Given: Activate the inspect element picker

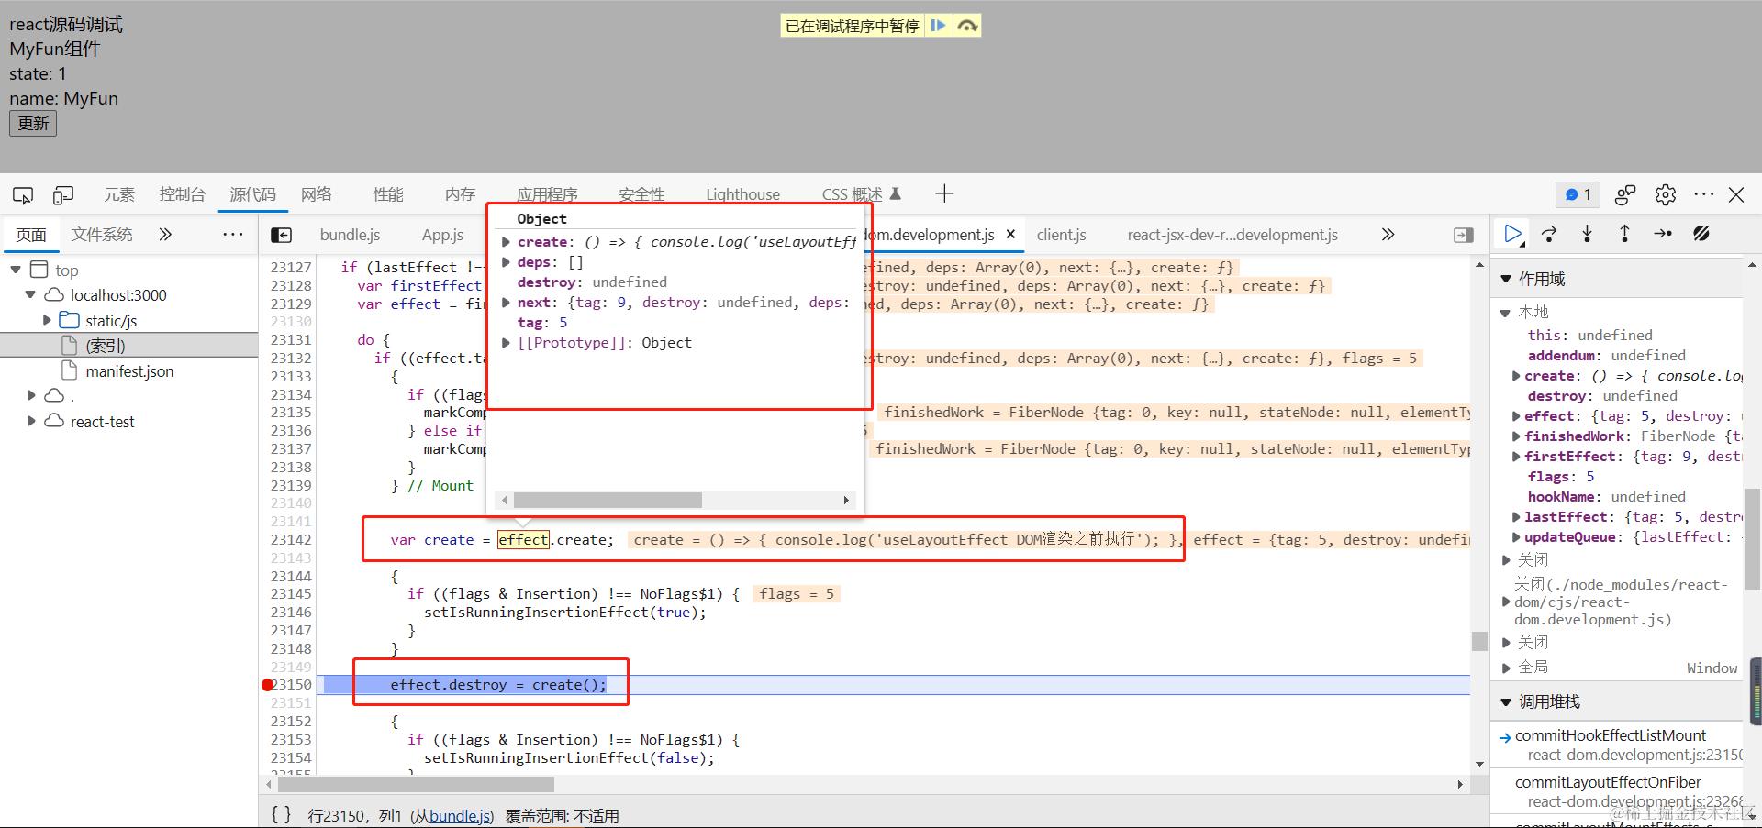Looking at the screenshot, I should click(x=23, y=194).
